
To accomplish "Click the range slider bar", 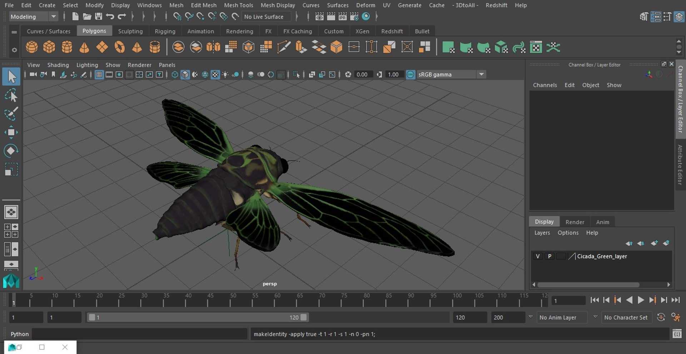I will (198, 317).
